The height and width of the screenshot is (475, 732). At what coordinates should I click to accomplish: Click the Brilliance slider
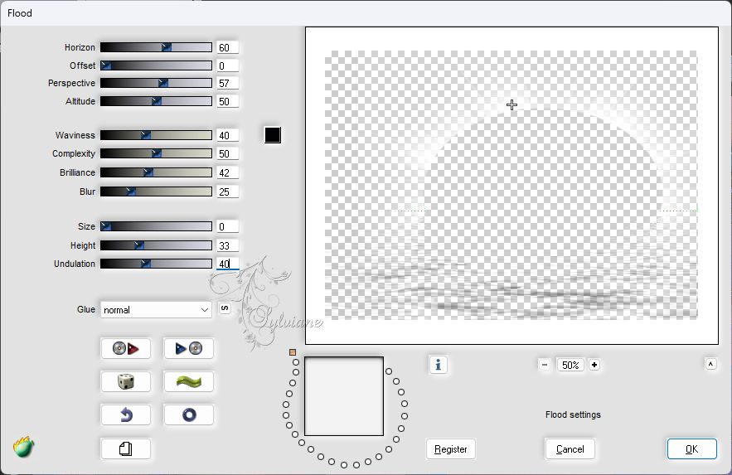[156, 172]
